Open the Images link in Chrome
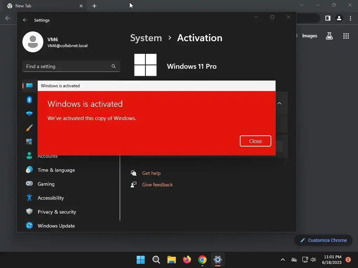The image size is (358, 268). (310, 36)
